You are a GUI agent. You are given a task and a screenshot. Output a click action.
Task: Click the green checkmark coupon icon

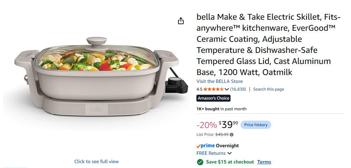[200, 162]
